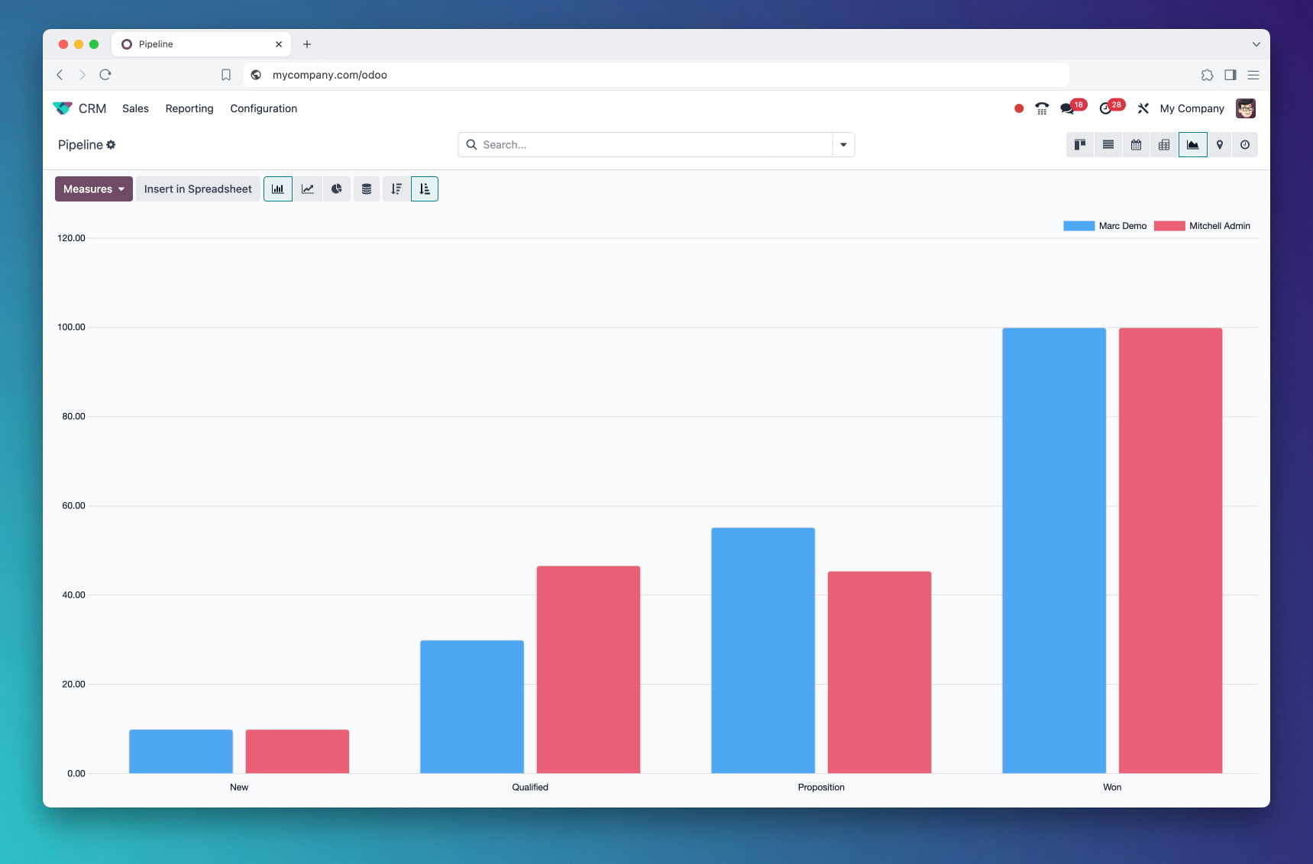Switch to the Kanban view
The height and width of the screenshot is (864, 1313).
pyautogui.click(x=1079, y=144)
